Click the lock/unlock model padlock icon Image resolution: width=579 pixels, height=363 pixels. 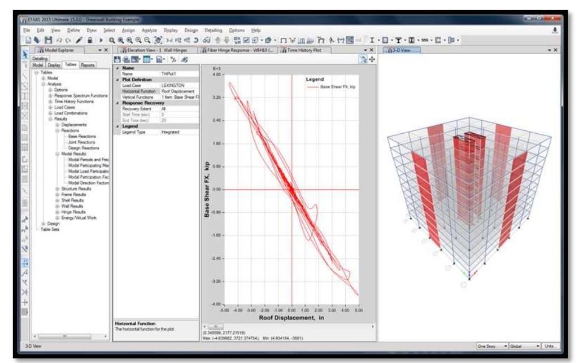click(x=90, y=40)
